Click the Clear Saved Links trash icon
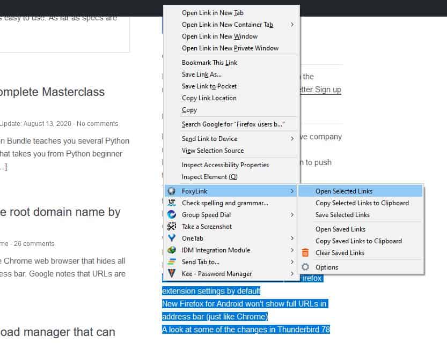 [x=305, y=252]
